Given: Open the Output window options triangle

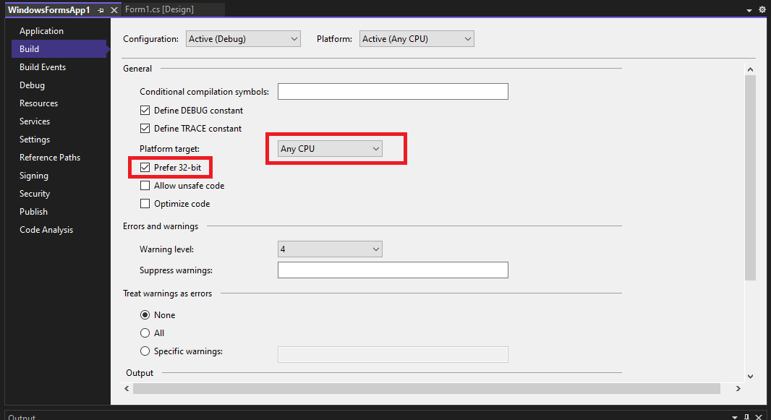Looking at the screenshot, I should pyautogui.click(x=735, y=416).
